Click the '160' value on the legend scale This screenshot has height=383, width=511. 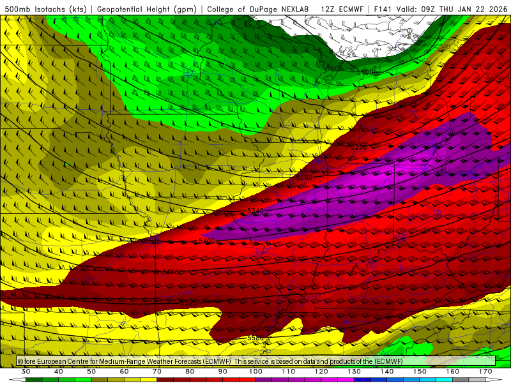(453, 372)
